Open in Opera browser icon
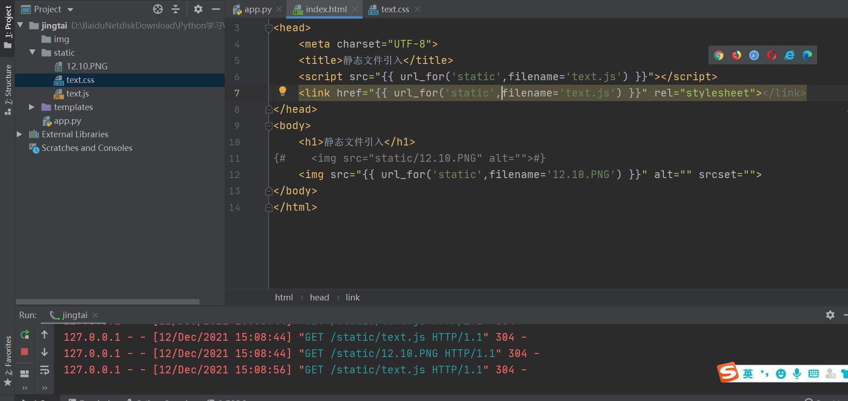This screenshot has width=848, height=401. click(772, 55)
